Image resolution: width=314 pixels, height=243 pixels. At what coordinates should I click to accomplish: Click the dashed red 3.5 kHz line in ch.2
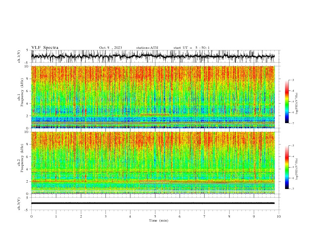click(x=153, y=172)
